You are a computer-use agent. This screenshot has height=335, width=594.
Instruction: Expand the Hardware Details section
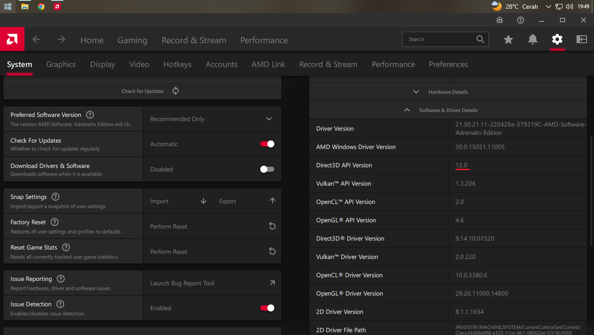(448, 92)
